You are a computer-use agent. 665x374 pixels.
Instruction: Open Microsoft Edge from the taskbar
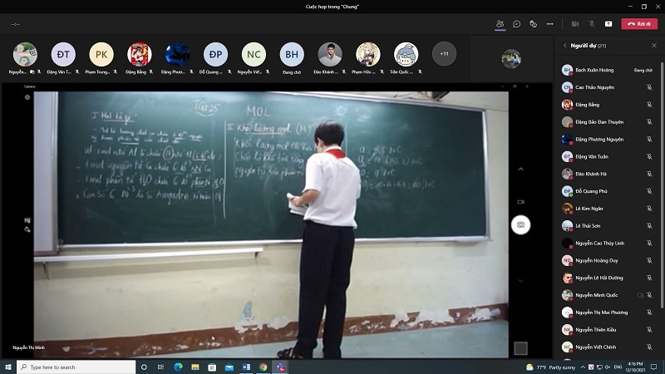177,367
